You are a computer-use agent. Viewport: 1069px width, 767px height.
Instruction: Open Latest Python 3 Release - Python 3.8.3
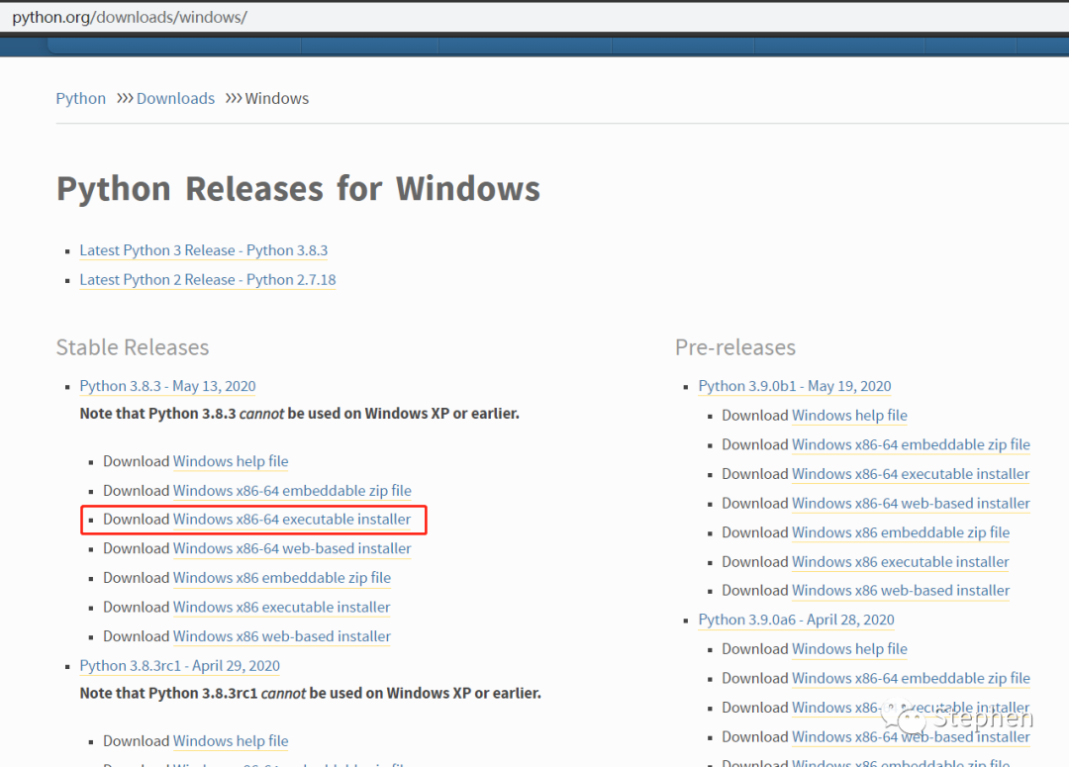[203, 250]
